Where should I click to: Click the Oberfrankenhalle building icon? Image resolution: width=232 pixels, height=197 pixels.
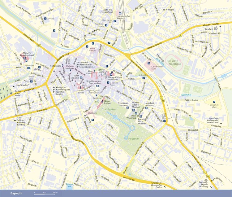148,63
